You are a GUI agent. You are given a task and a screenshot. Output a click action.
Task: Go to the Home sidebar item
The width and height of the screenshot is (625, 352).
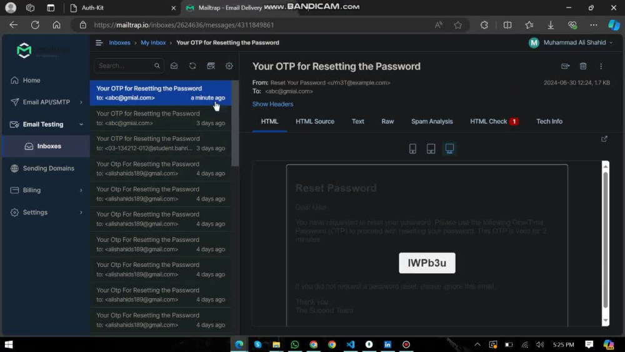(31, 80)
